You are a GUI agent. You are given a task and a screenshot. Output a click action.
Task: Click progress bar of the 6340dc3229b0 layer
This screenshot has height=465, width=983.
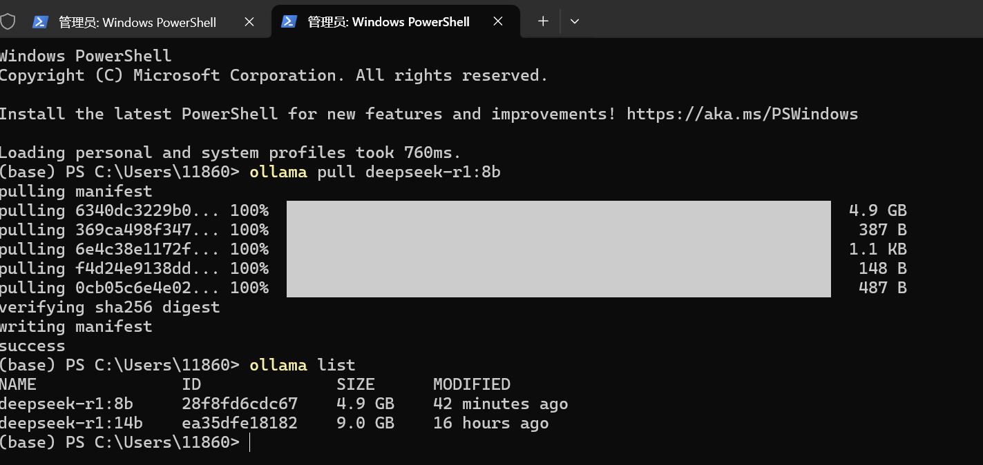(x=558, y=210)
